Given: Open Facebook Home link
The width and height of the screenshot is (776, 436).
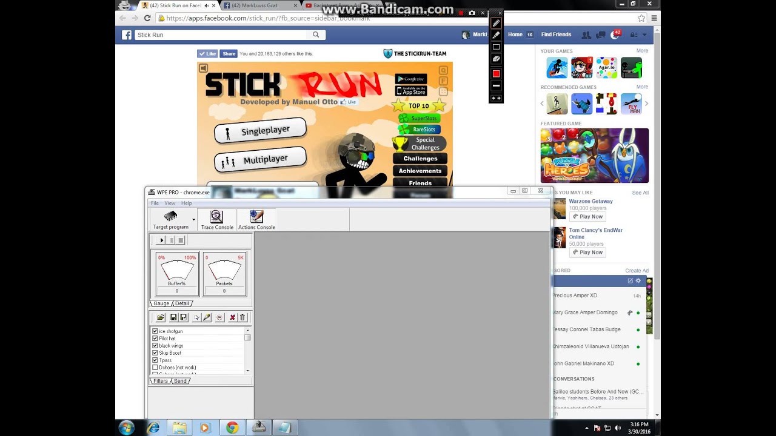Looking at the screenshot, I should click(x=515, y=35).
